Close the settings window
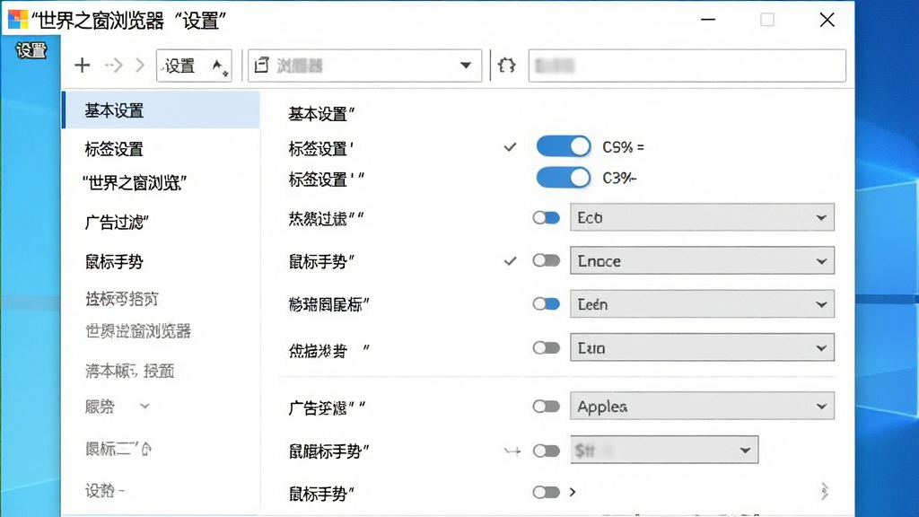The height and width of the screenshot is (517, 919). [x=827, y=20]
